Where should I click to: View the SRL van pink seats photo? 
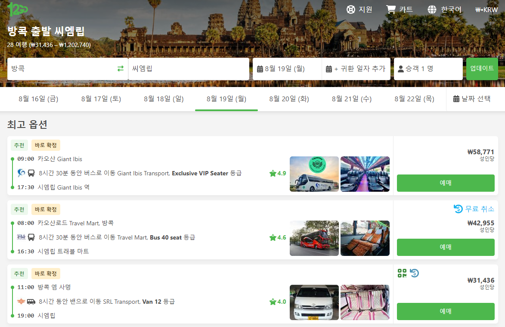(x=365, y=302)
